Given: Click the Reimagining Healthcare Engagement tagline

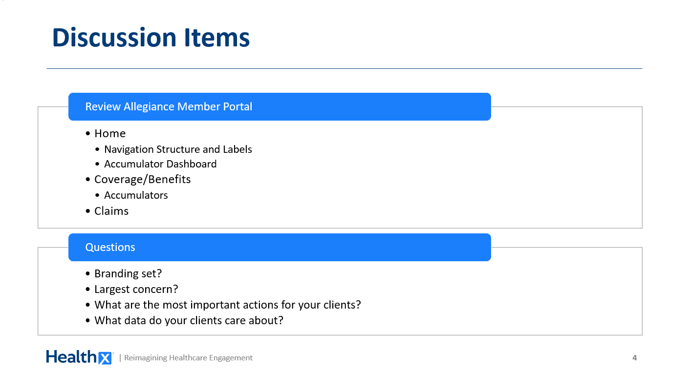Looking at the screenshot, I should (188, 358).
